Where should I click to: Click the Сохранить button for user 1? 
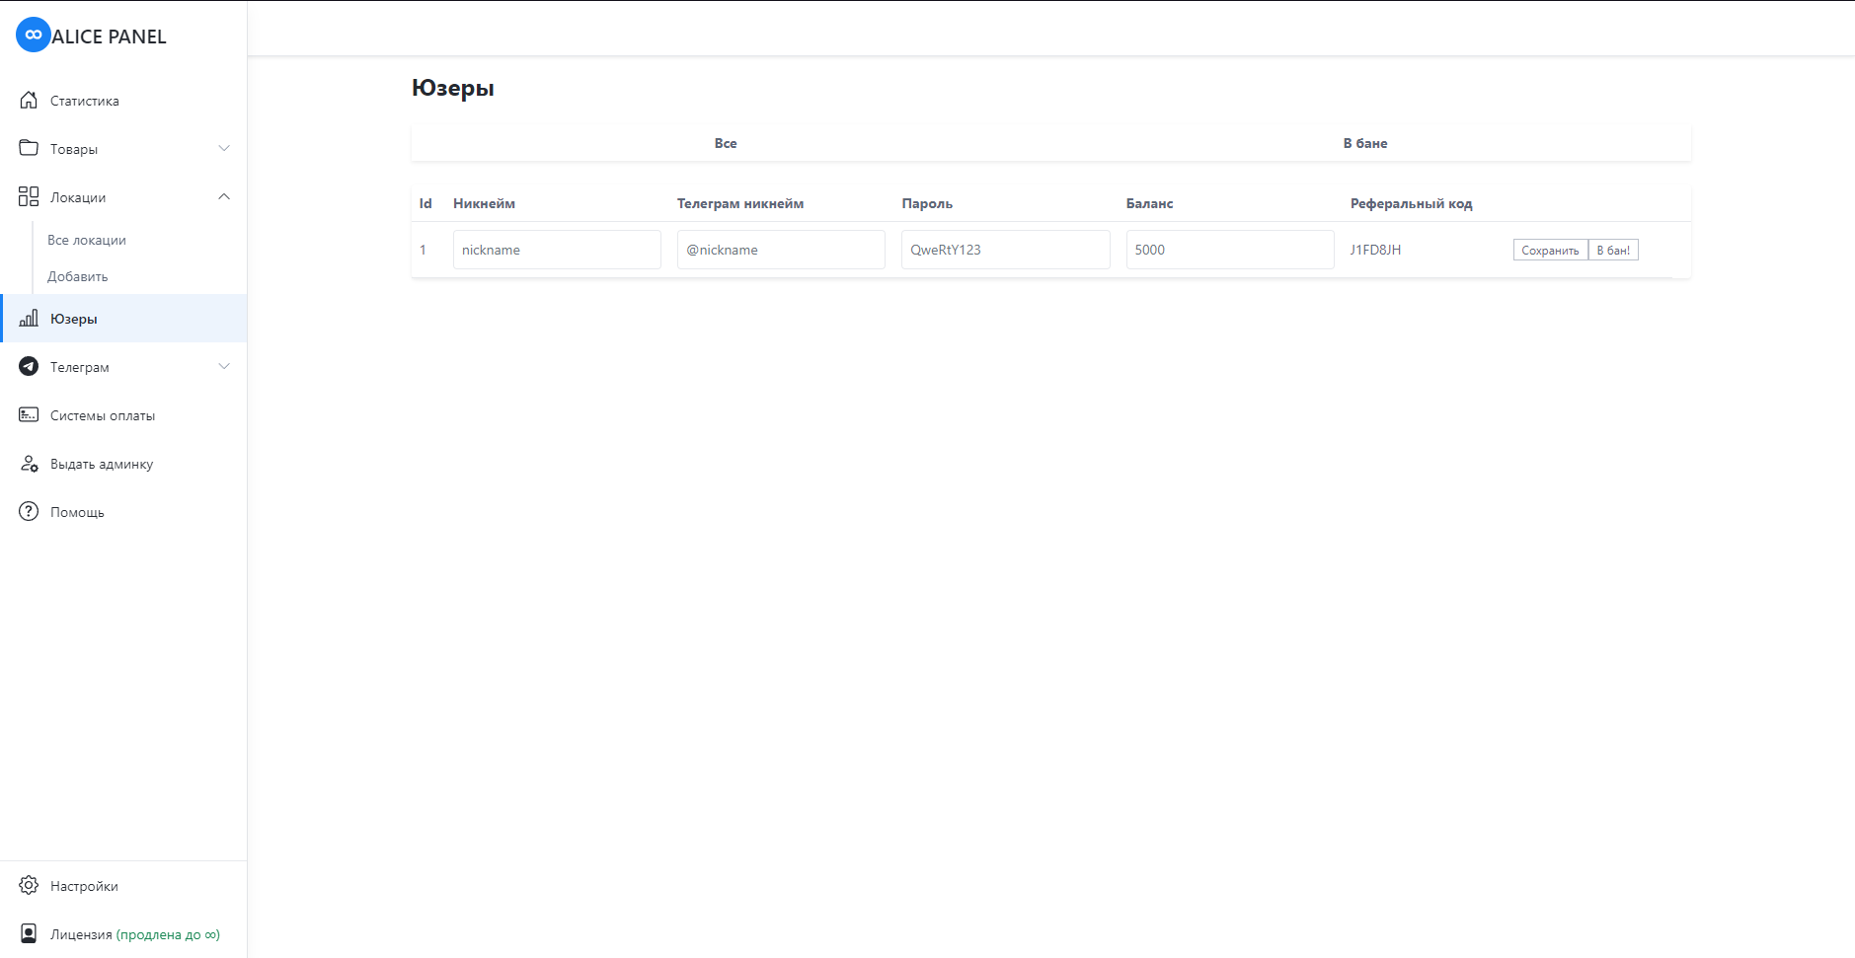(1550, 251)
